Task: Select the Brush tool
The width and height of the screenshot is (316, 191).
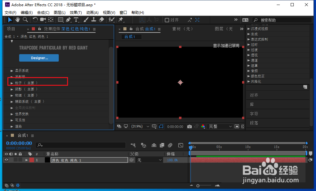Action: click(x=86, y=20)
